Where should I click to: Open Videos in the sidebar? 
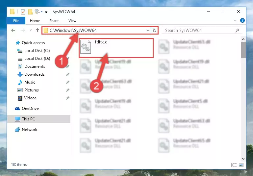(x=30, y=98)
